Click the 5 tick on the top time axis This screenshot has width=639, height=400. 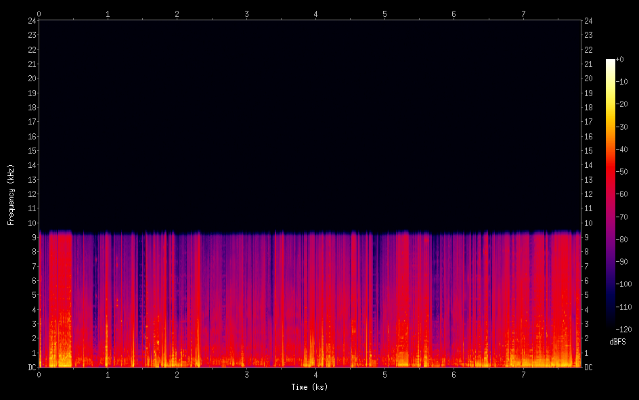[384, 14]
